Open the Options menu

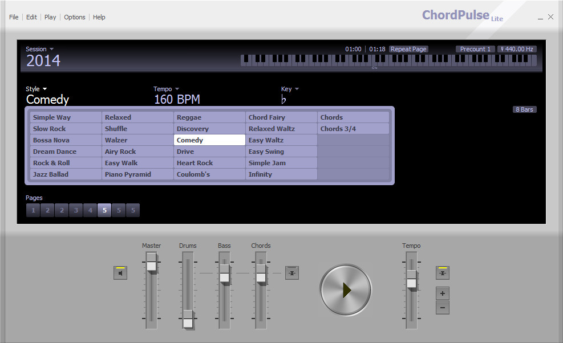pyautogui.click(x=75, y=17)
